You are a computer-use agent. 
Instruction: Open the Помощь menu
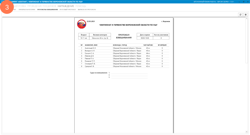(81, 6)
